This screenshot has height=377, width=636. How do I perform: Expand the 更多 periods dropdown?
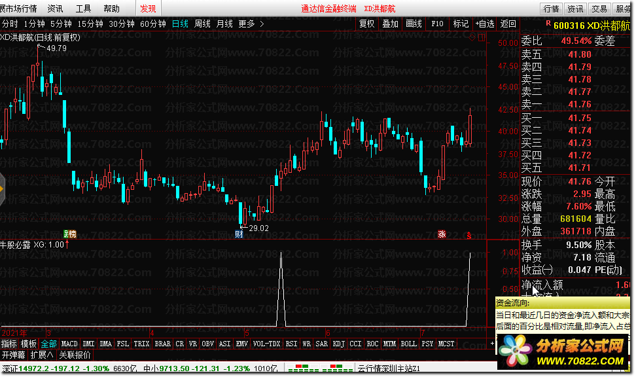tap(251, 24)
